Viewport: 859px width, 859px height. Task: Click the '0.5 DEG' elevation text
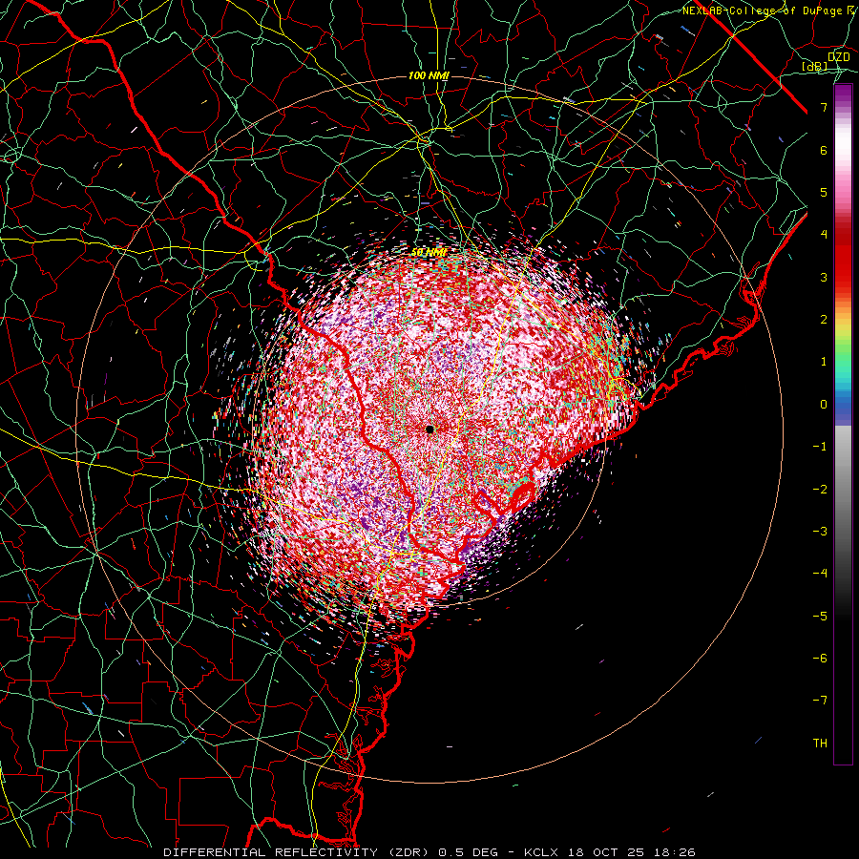click(x=468, y=852)
